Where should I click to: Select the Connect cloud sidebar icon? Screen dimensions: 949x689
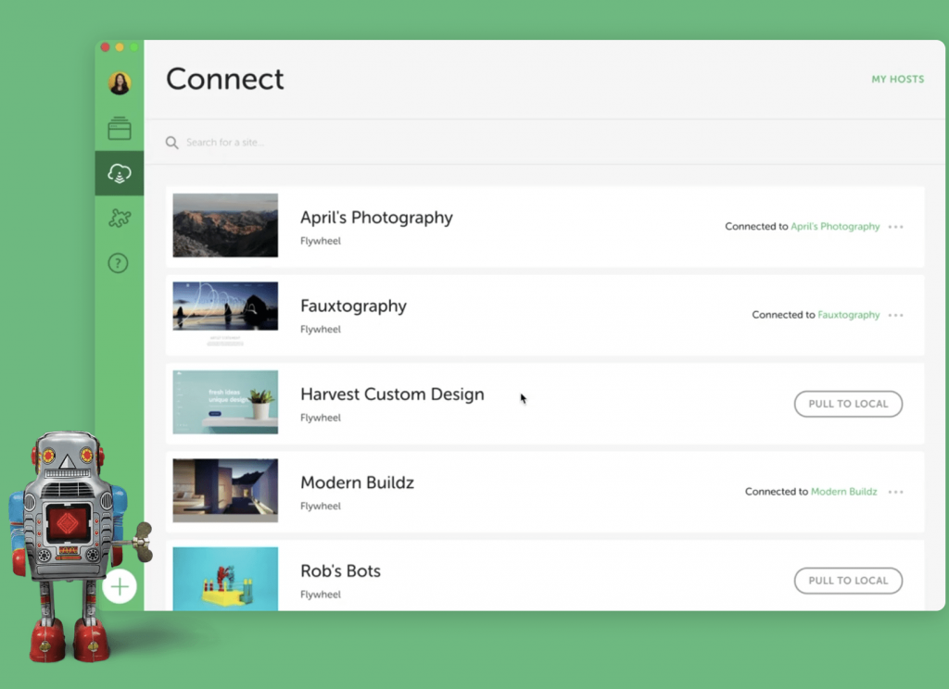[x=120, y=173]
